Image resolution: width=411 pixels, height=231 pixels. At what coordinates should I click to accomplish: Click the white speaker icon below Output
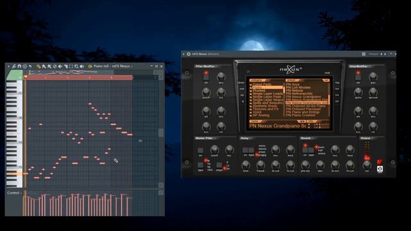[380, 169]
